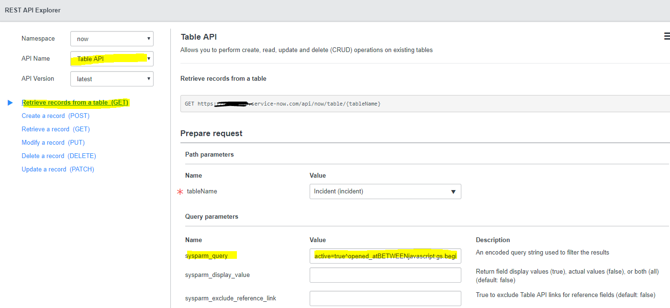Image resolution: width=670 pixels, height=308 pixels.
Task: Click the 'Retrieve records from a table' subheading
Action: [x=223, y=79]
